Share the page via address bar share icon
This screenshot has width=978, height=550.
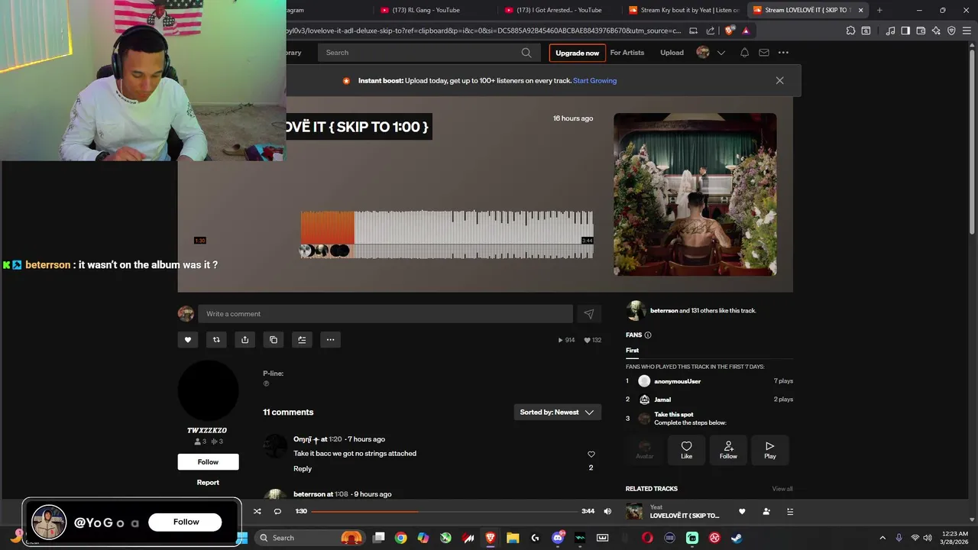click(x=711, y=31)
